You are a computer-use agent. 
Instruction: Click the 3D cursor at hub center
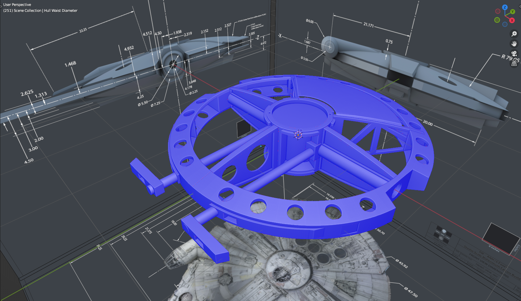pos(298,135)
